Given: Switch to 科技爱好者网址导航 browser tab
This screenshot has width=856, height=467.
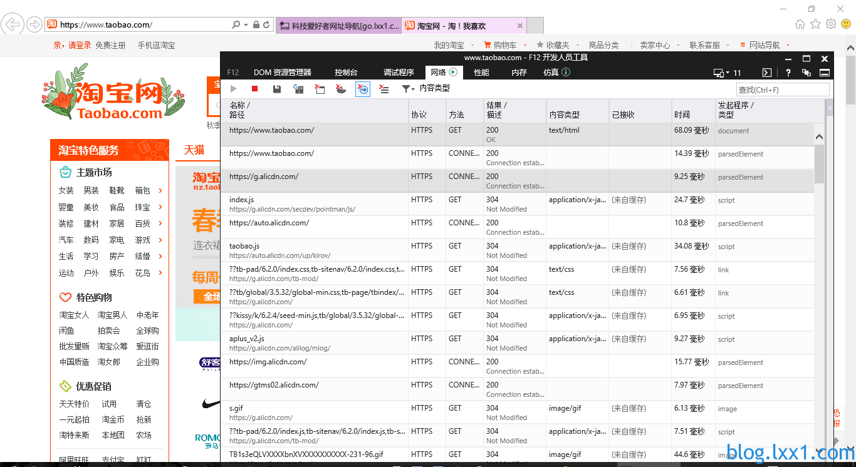Looking at the screenshot, I should (x=338, y=26).
